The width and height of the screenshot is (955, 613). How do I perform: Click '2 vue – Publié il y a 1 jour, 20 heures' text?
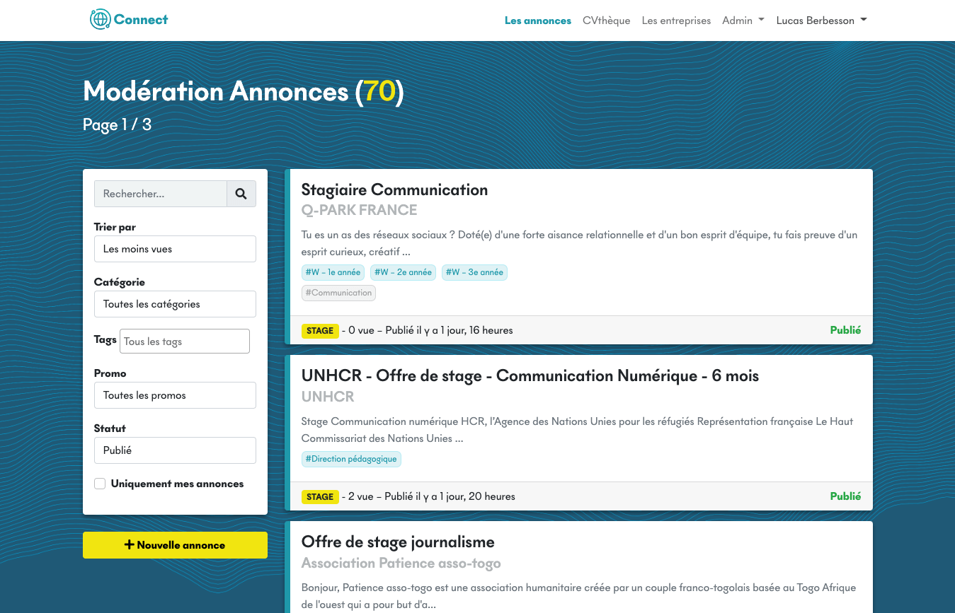click(x=432, y=496)
